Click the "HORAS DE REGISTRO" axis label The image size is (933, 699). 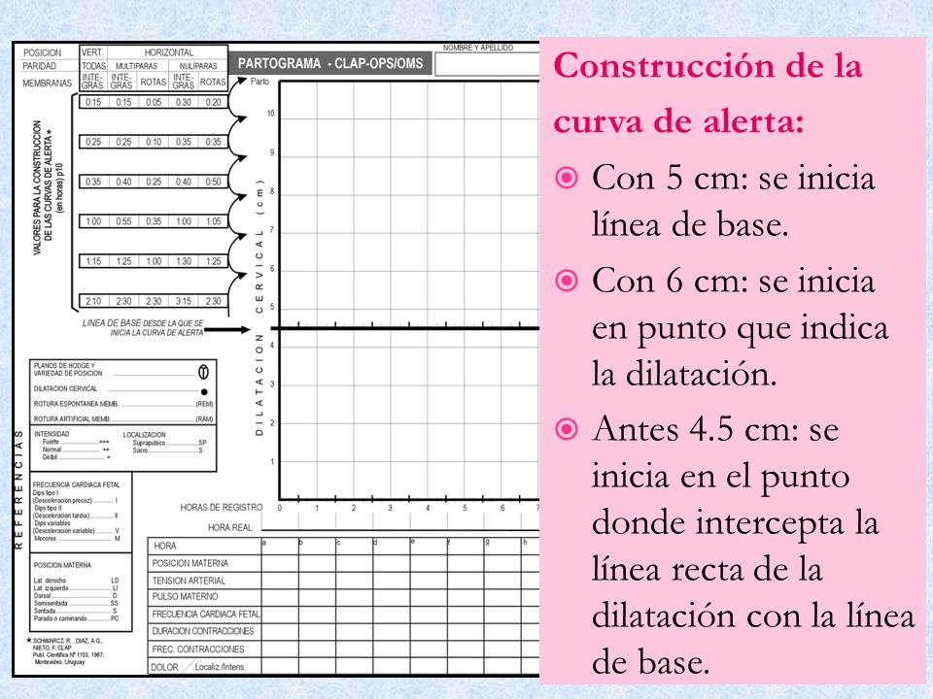[222, 508]
